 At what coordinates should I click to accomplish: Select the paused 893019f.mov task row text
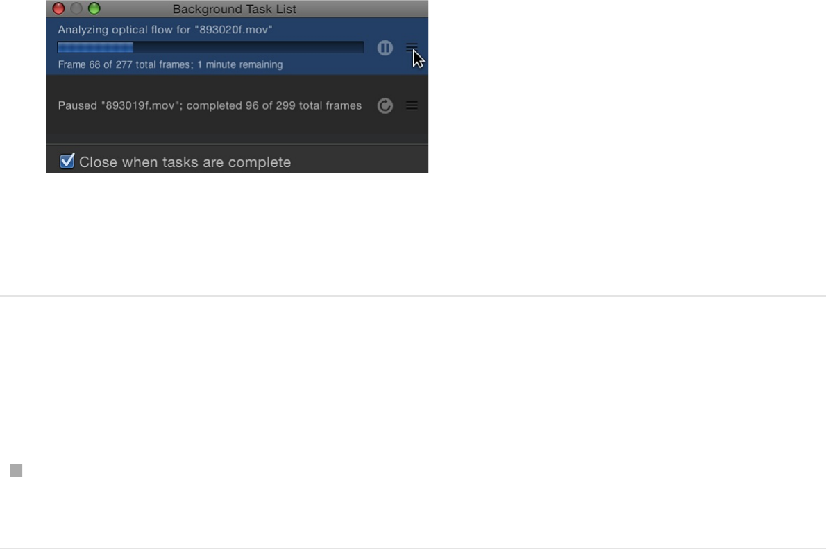[x=210, y=105]
